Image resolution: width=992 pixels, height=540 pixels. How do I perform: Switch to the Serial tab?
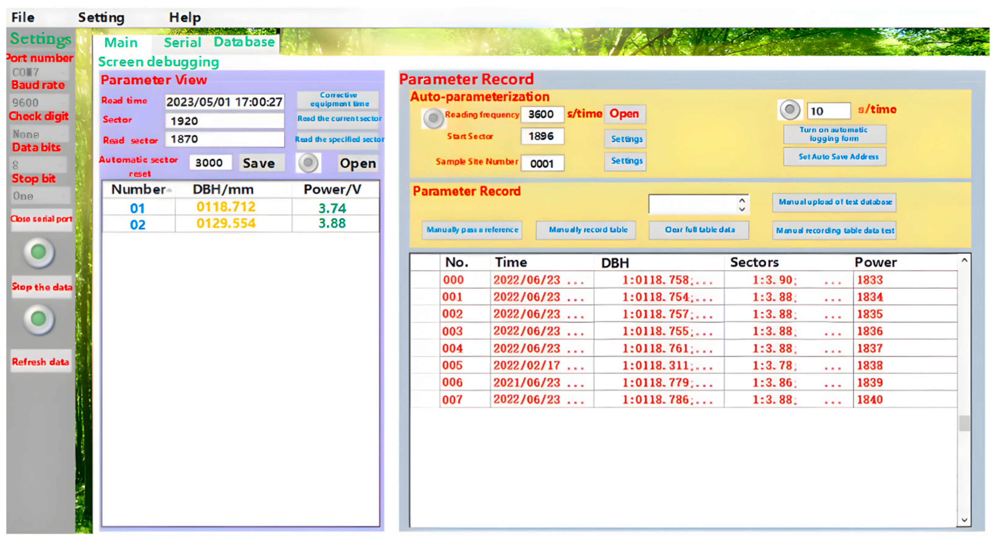[182, 42]
